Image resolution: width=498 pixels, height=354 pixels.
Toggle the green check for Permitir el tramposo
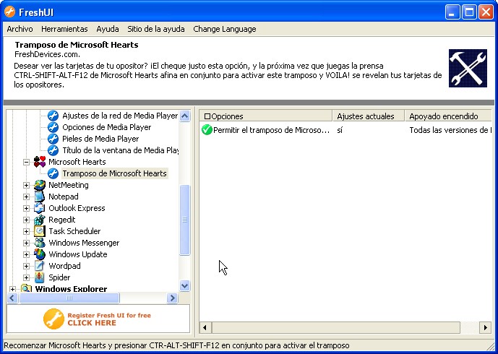click(x=207, y=130)
